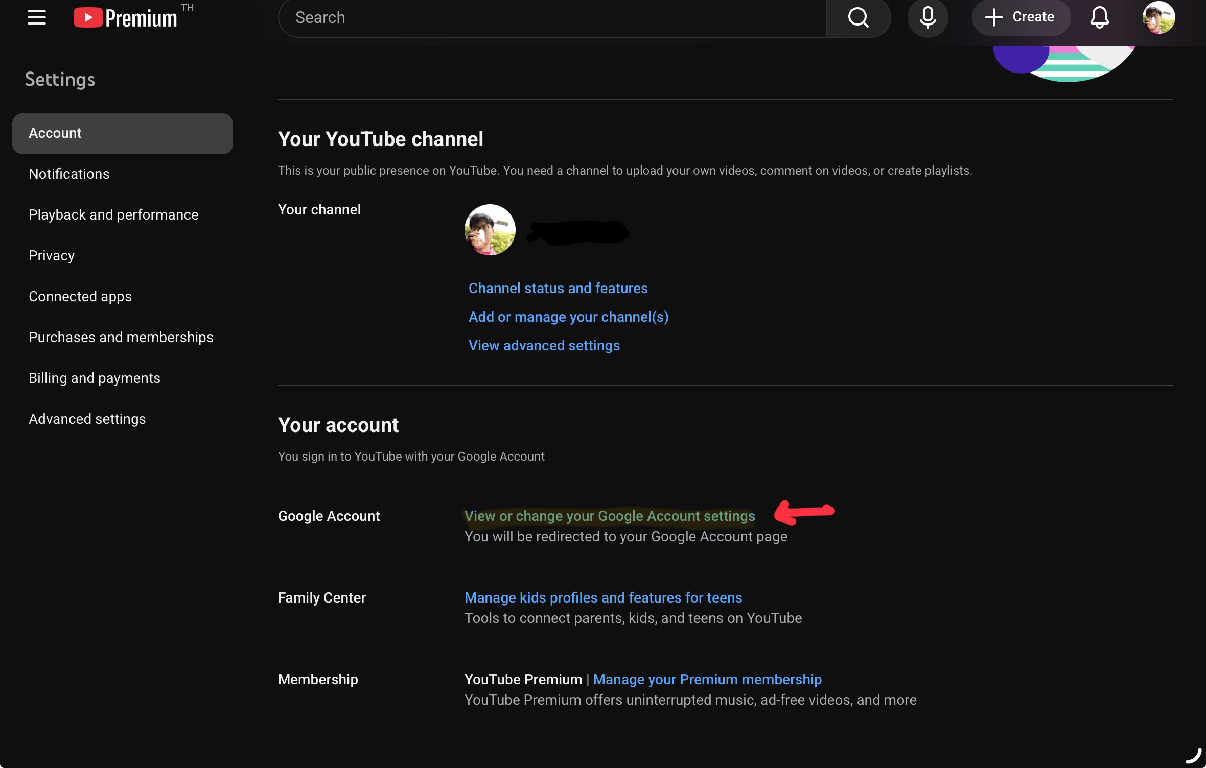Image resolution: width=1206 pixels, height=768 pixels.
Task: Click Manage your Premium membership link
Action: tap(707, 680)
